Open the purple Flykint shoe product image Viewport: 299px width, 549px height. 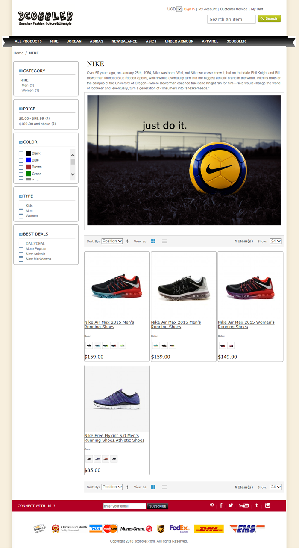click(117, 398)
